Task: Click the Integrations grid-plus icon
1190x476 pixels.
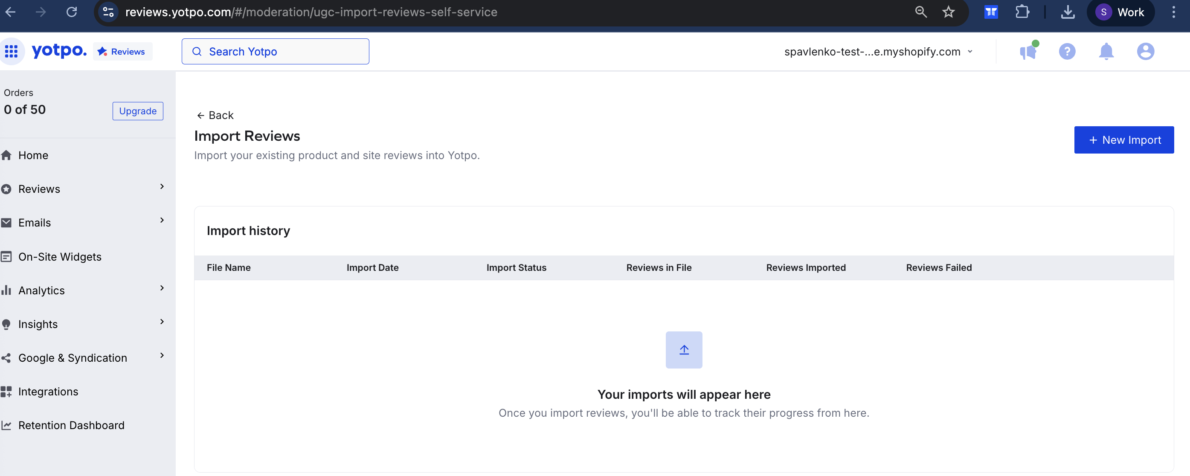Action: (6, 392)
